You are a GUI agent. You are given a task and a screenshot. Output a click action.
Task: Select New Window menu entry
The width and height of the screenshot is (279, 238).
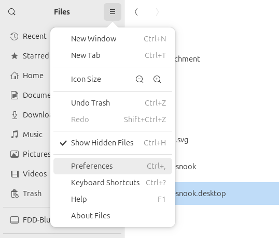tap(113, 39)
